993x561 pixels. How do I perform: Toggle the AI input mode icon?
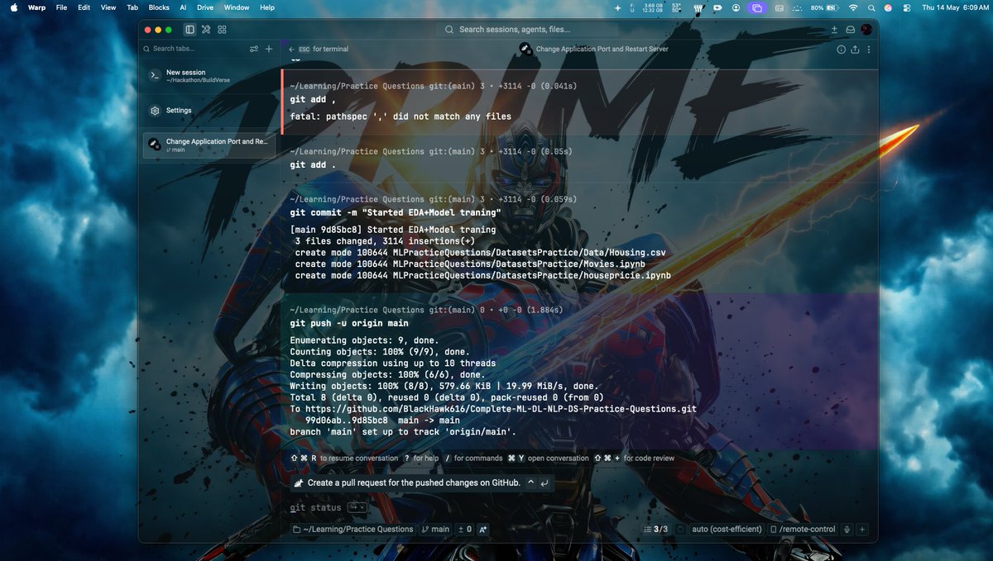pos(483,529)
